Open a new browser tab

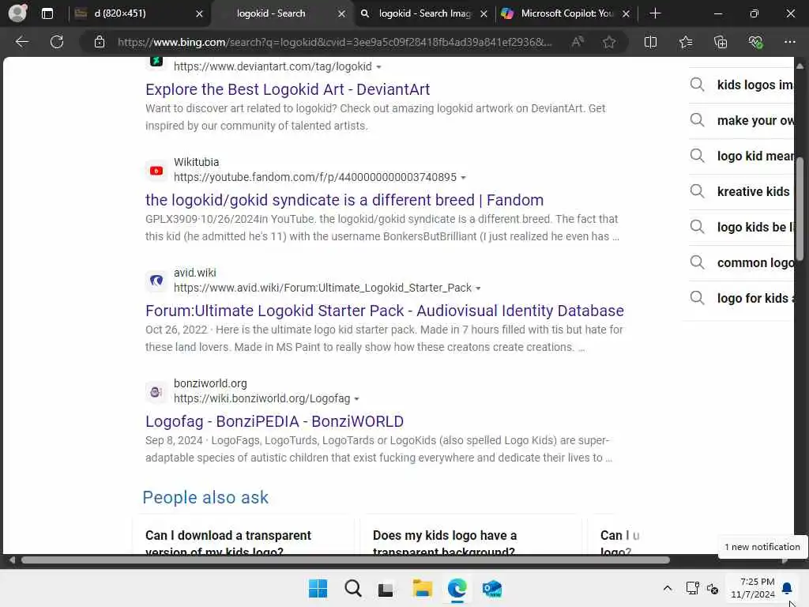pyautogui.click(x=655, y=13)
